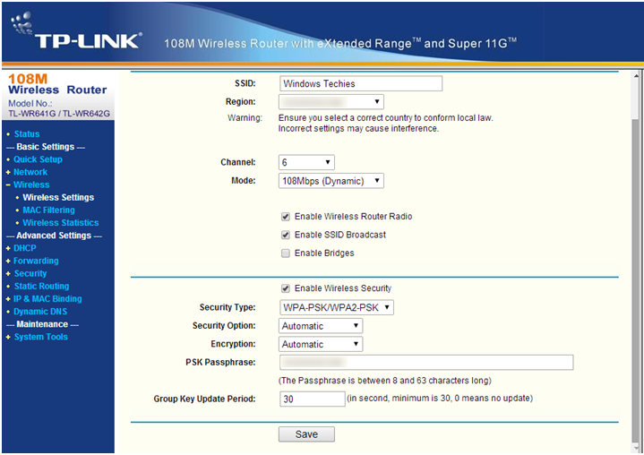Open the Channel dropdown
The height and width of the screenshot is (455, 644).
pos(307,162)
